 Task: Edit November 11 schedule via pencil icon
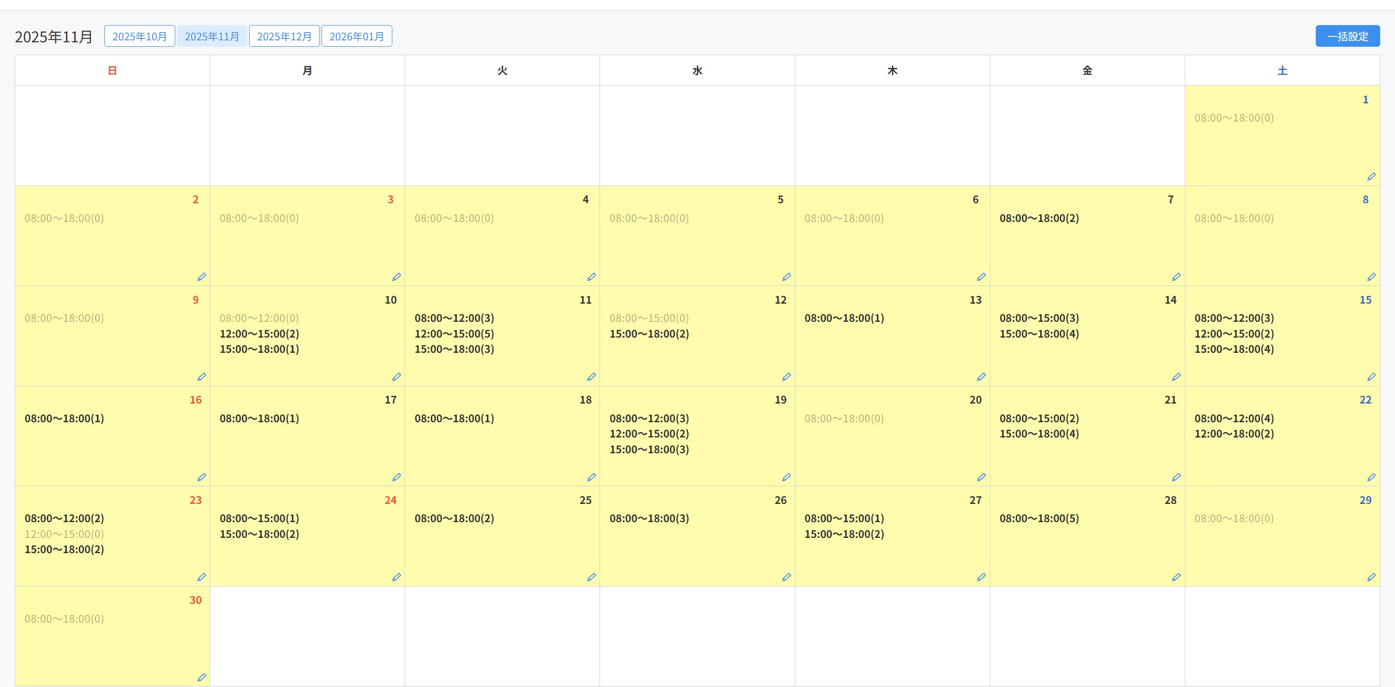591,377
